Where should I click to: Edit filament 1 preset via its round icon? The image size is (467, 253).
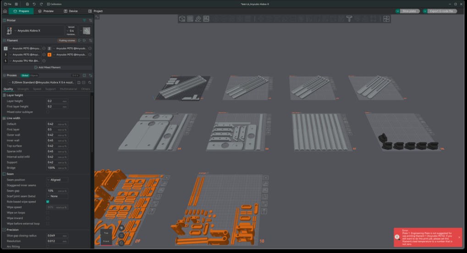44,48
